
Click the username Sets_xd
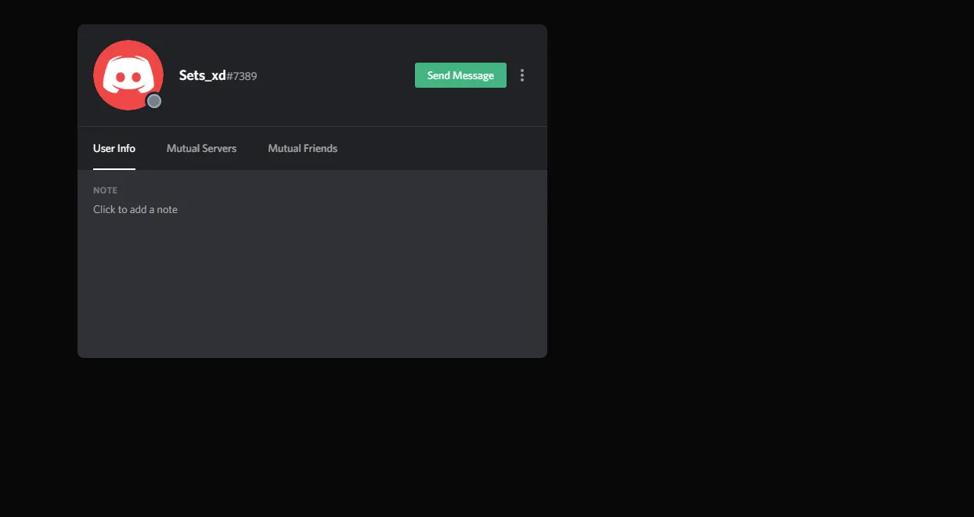[202, 75]
